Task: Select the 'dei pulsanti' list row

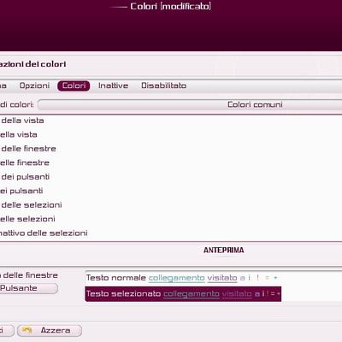Action: coord(171,177)
